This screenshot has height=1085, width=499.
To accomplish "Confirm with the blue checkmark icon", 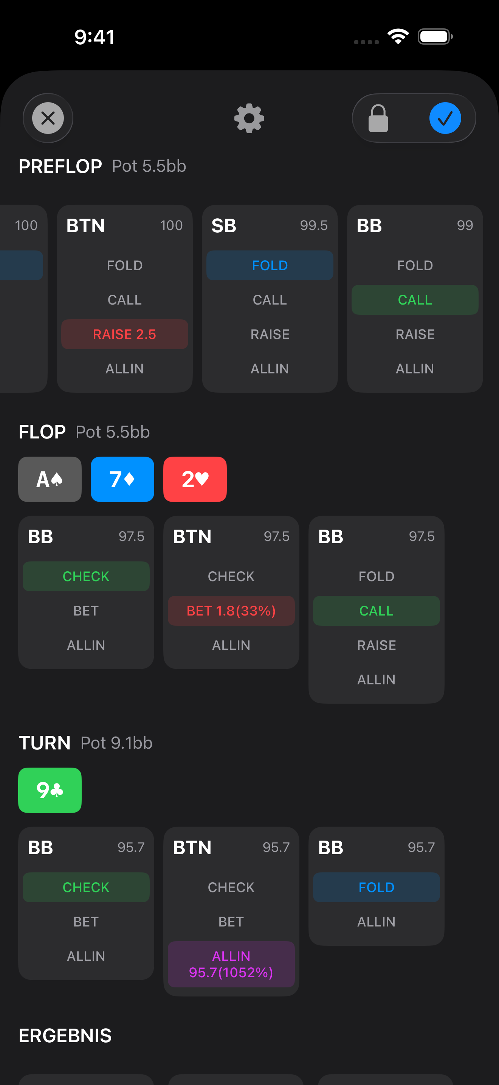I will click(445, 118).
